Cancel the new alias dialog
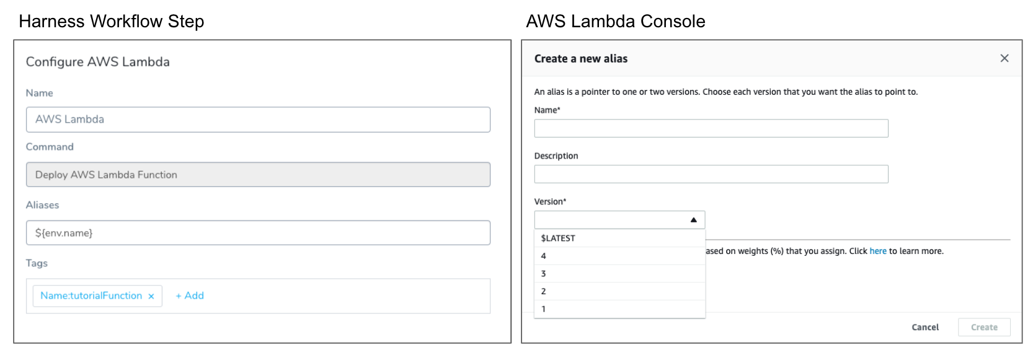 [x=925, y=327]
